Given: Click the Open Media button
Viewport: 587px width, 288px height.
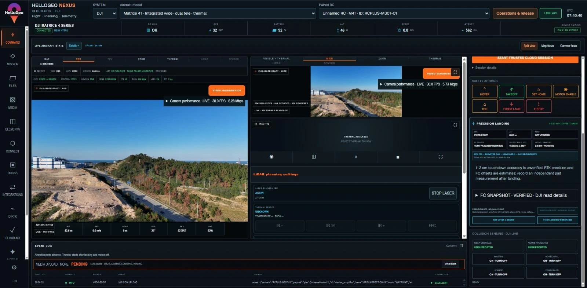Looking at the screenshot, I should 451,264.
